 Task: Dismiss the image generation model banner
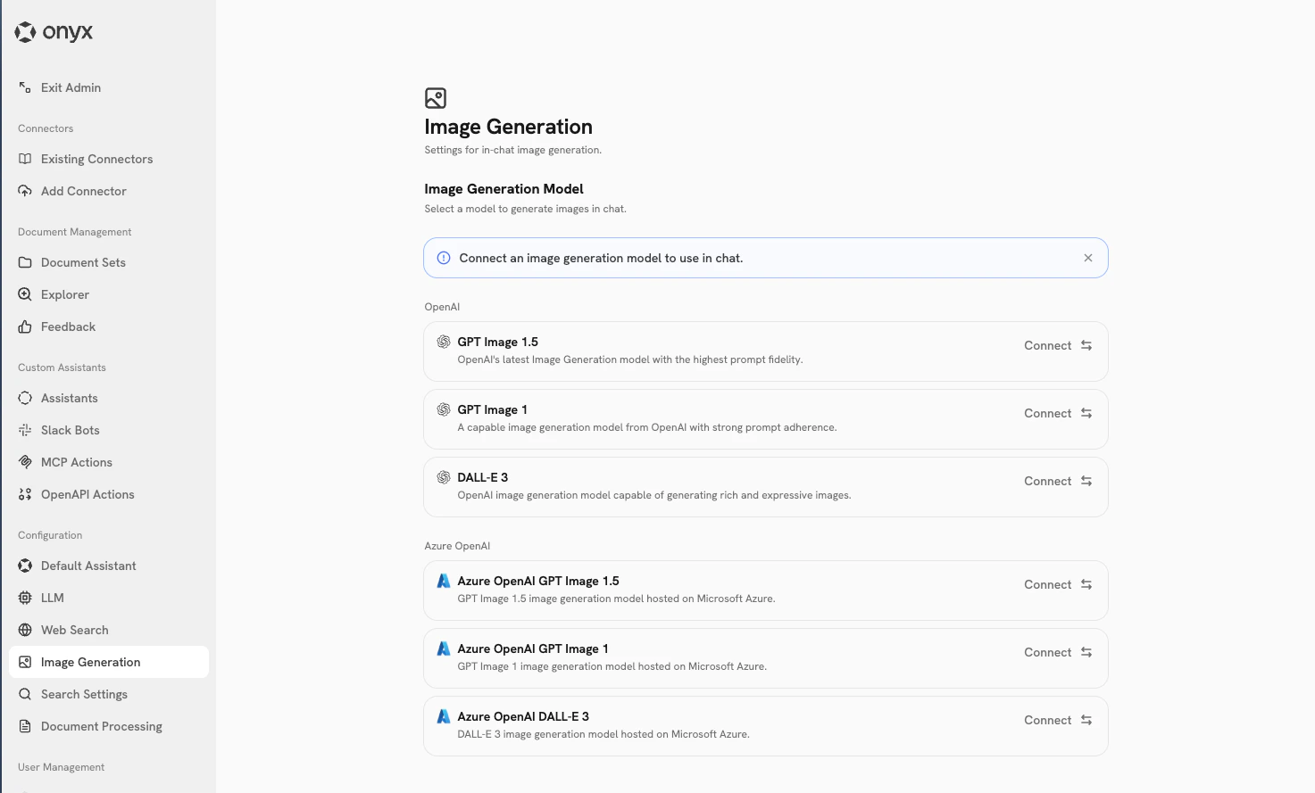(x=1088, y=258)
